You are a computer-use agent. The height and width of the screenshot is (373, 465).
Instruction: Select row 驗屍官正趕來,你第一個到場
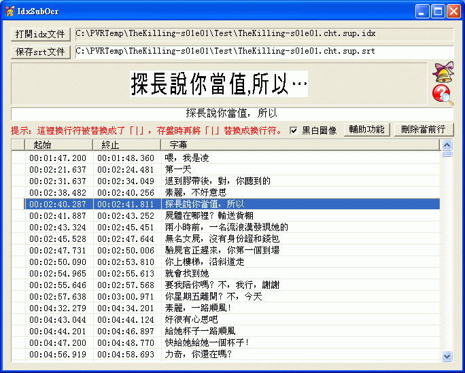226,250
